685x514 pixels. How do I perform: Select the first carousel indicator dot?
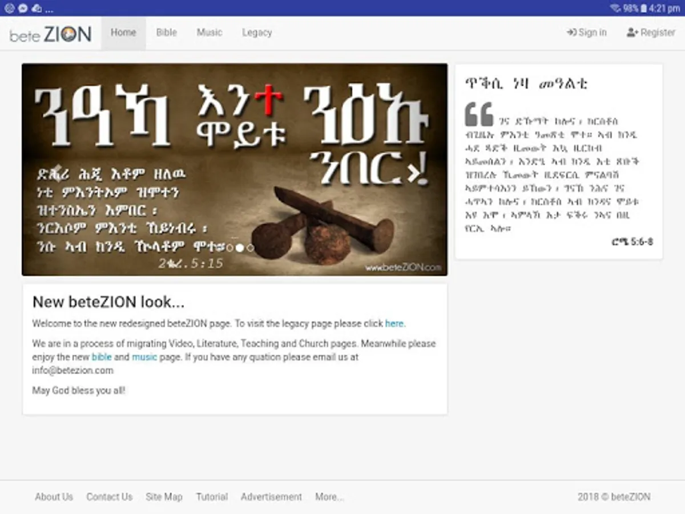229,248
